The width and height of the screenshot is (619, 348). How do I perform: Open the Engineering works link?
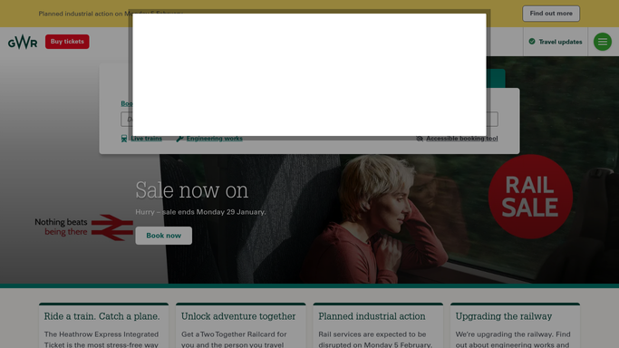point(215,139)
